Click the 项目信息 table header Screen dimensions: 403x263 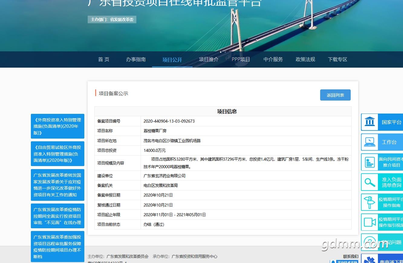pos(227,111)
